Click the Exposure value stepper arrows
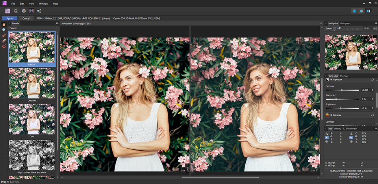378x184 pixels. click(372, 90)
